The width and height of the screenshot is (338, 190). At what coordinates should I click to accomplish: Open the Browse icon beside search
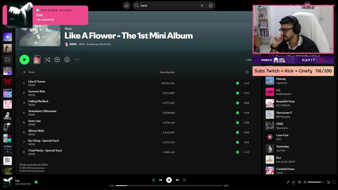pyautogui.click(x=211, y=6)
